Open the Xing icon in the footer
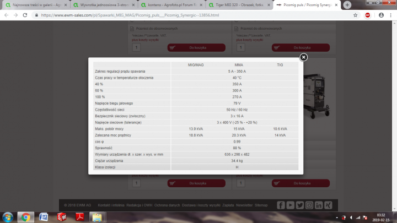This screenshot has height=223, width=397. click(x=328, y=205)
